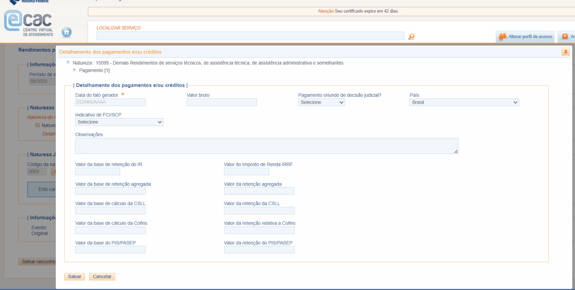The height and width of the screenshot is (290, 575).
Task: Open Indicativo de FCI/SCP dropdown
Action: (x=119, y=122)
